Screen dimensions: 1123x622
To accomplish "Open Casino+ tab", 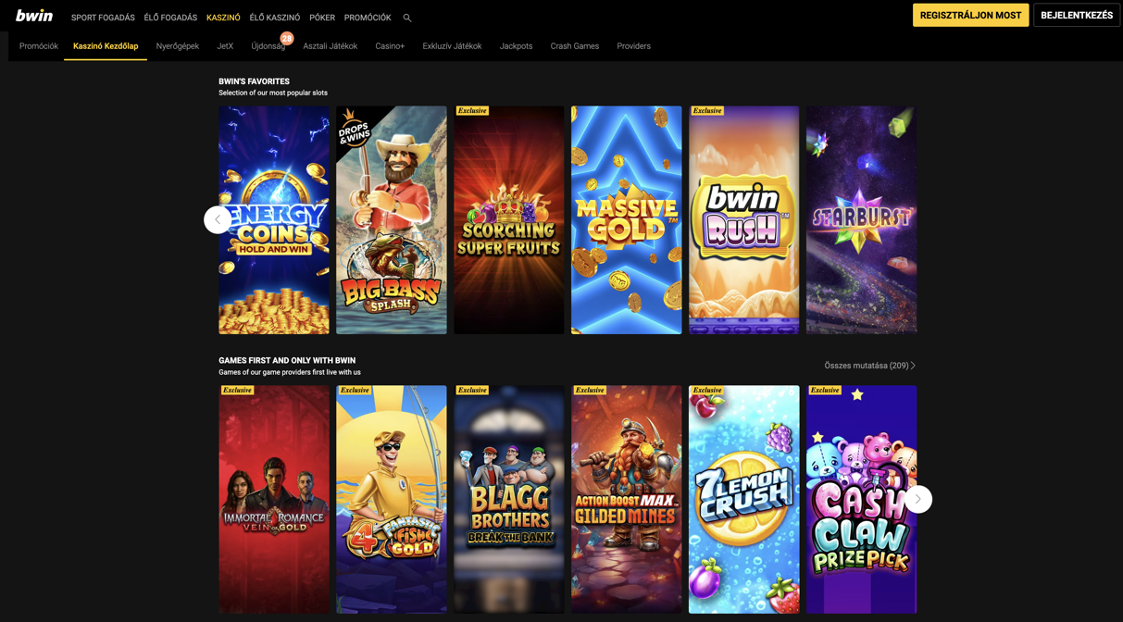I will point(390,46).
